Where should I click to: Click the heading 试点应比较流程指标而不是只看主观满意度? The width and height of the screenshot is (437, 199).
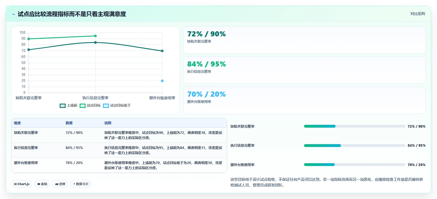(x=72, y=14)
